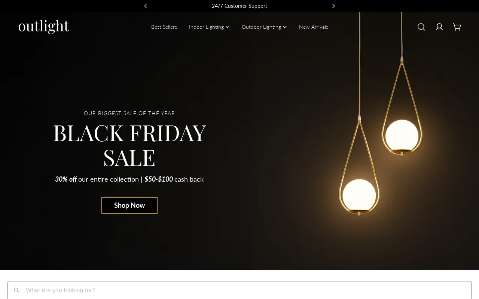The width and height of the screenshot is (479, 299).
Task: Click the 24/7 Customer Support announcement
Action: pos(239,6)
